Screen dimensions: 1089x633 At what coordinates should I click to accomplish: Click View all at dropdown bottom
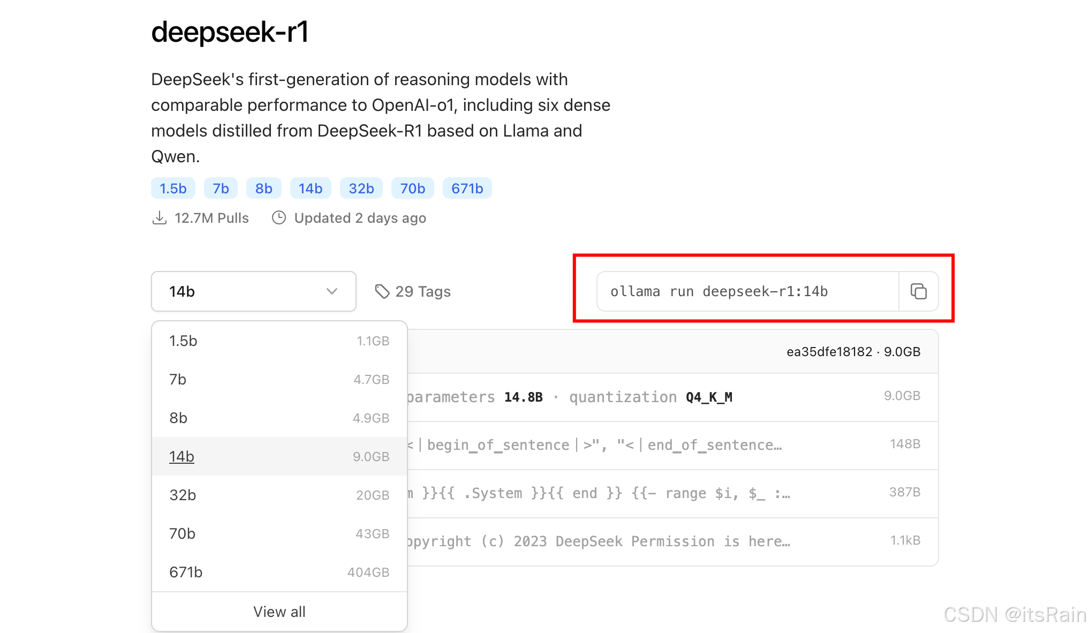[279, 612]
